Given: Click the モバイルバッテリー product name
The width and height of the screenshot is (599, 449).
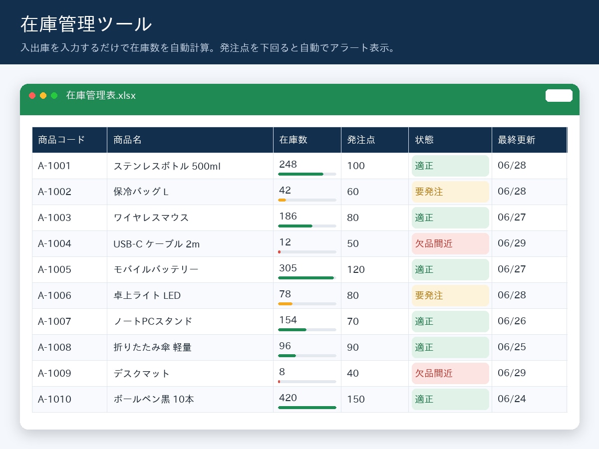Looking at the screenshot, I should 156,270.
